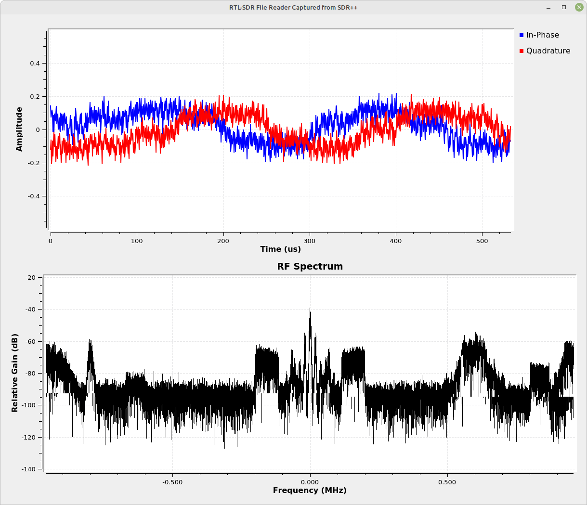Toggle the In-Phase trace via its legend label
The image size is (587, 505).
click(x=542, y=35)
